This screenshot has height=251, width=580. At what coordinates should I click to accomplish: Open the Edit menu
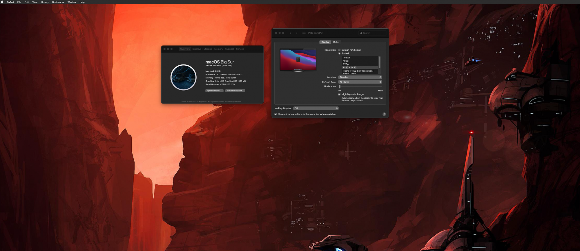pyautogui.click(x=27, y=2)
